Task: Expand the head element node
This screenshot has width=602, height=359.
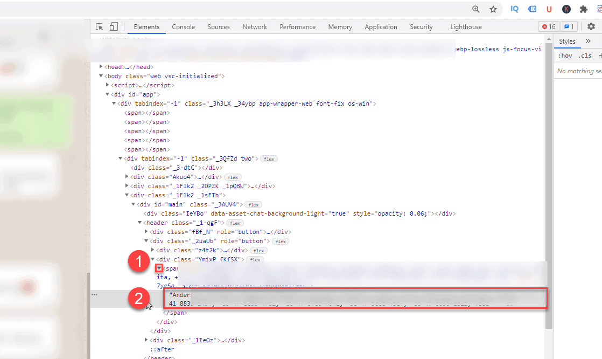Action: [x=101, y=67]
